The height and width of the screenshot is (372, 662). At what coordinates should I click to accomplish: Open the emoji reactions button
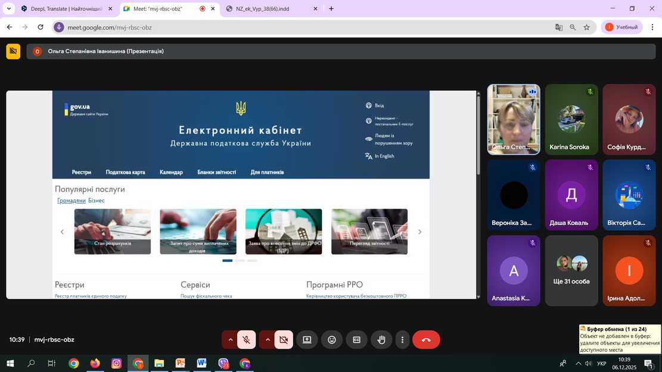[x=332, y=340]
